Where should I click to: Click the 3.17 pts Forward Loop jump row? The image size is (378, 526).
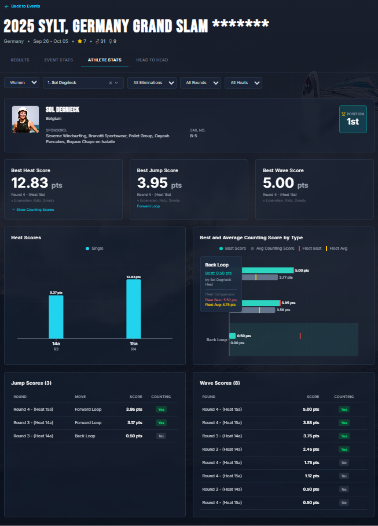coord(95,423)
